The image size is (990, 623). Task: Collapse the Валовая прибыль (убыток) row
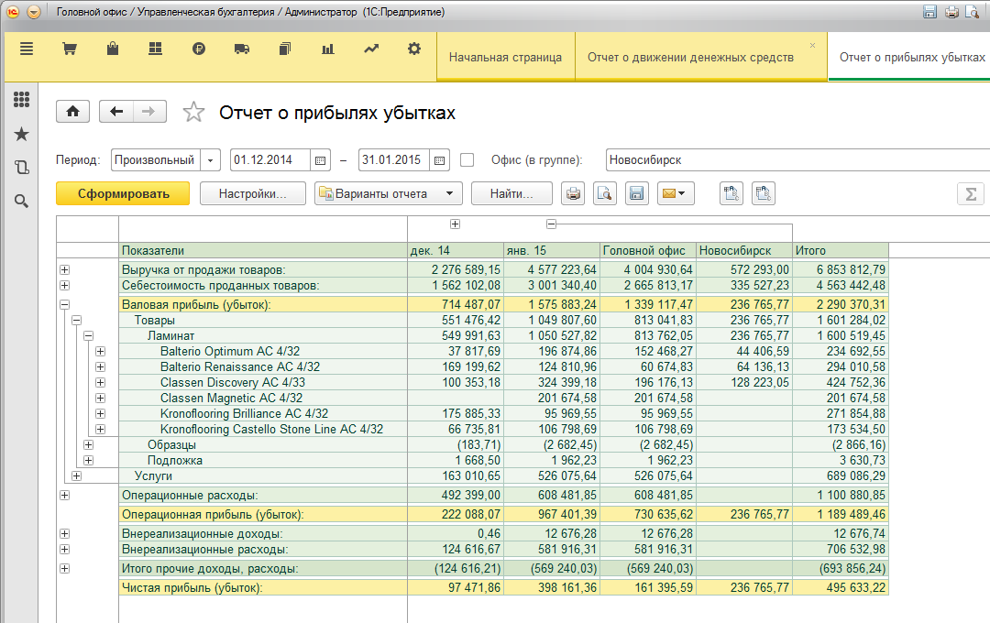[x=64, y=304]
